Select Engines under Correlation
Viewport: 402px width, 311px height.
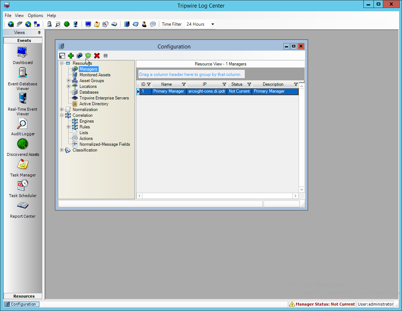(87, 121)
